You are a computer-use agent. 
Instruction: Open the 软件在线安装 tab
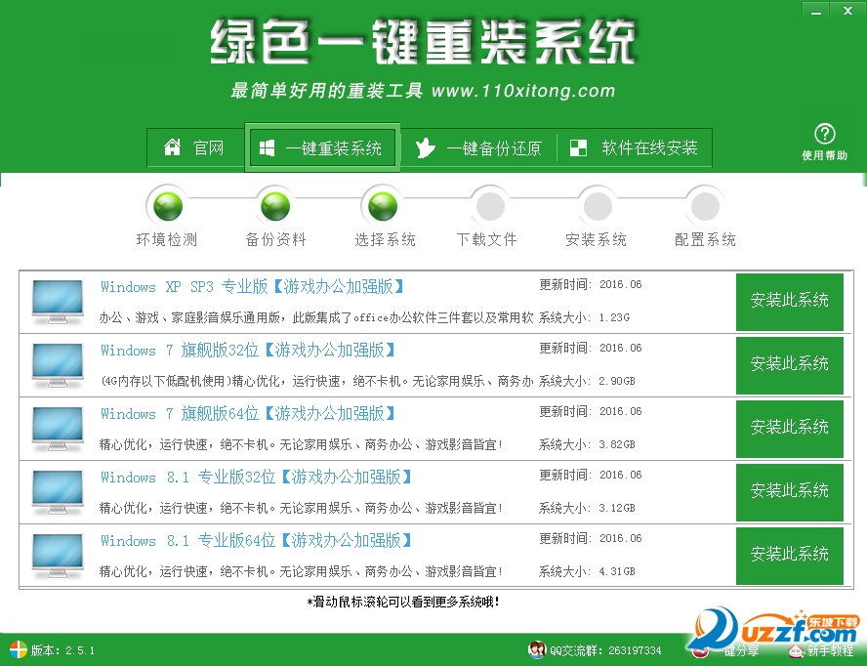[x=635, y=147]
